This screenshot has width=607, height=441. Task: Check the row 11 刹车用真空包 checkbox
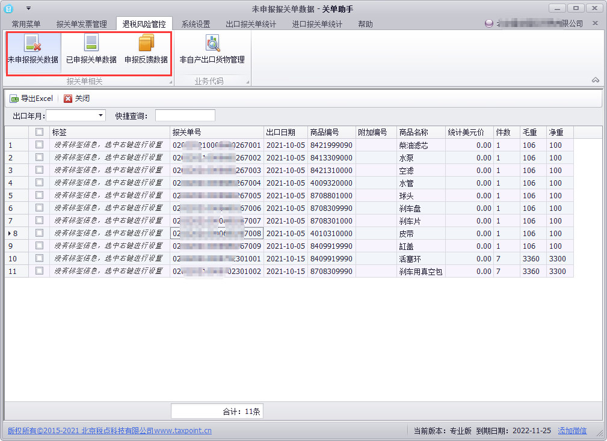(39, 271)
